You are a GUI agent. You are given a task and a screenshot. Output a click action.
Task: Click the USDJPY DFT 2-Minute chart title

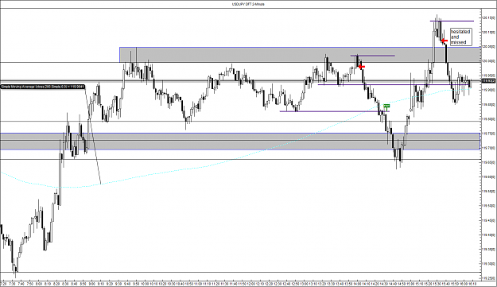pyautogui.click(x=248, y=4)
